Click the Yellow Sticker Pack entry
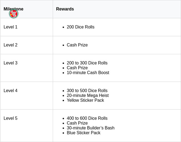Screen dimensions: 181x142 click(x=85, y=100)
